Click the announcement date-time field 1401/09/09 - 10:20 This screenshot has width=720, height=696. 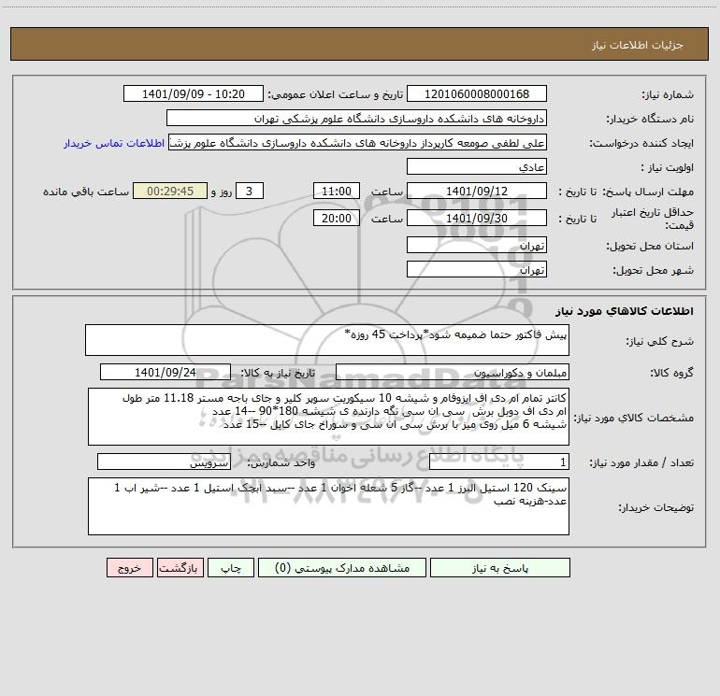tap(194, 93)
